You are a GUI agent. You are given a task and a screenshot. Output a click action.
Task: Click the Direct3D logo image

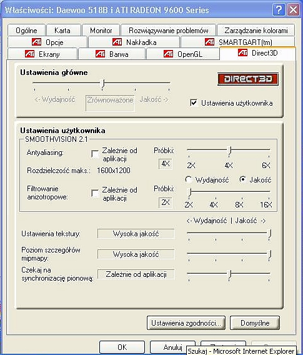(x=248, y=79)
